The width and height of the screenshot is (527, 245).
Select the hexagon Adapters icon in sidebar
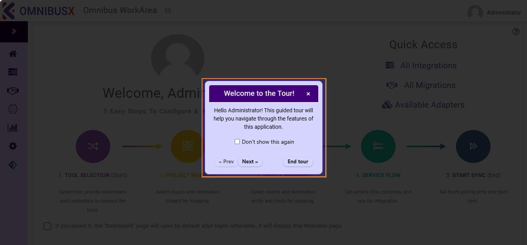point(13,109)
